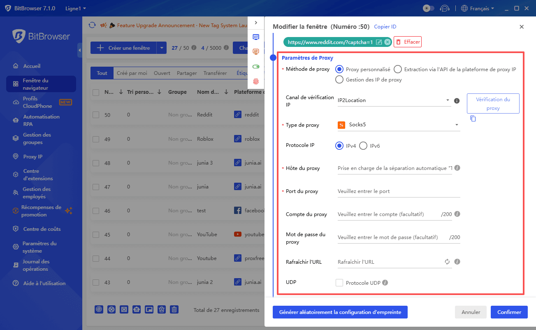Expand the arrow beside Créer une fenêtre
This screenshot has width=536, height=330.
(x=162, y=48)
